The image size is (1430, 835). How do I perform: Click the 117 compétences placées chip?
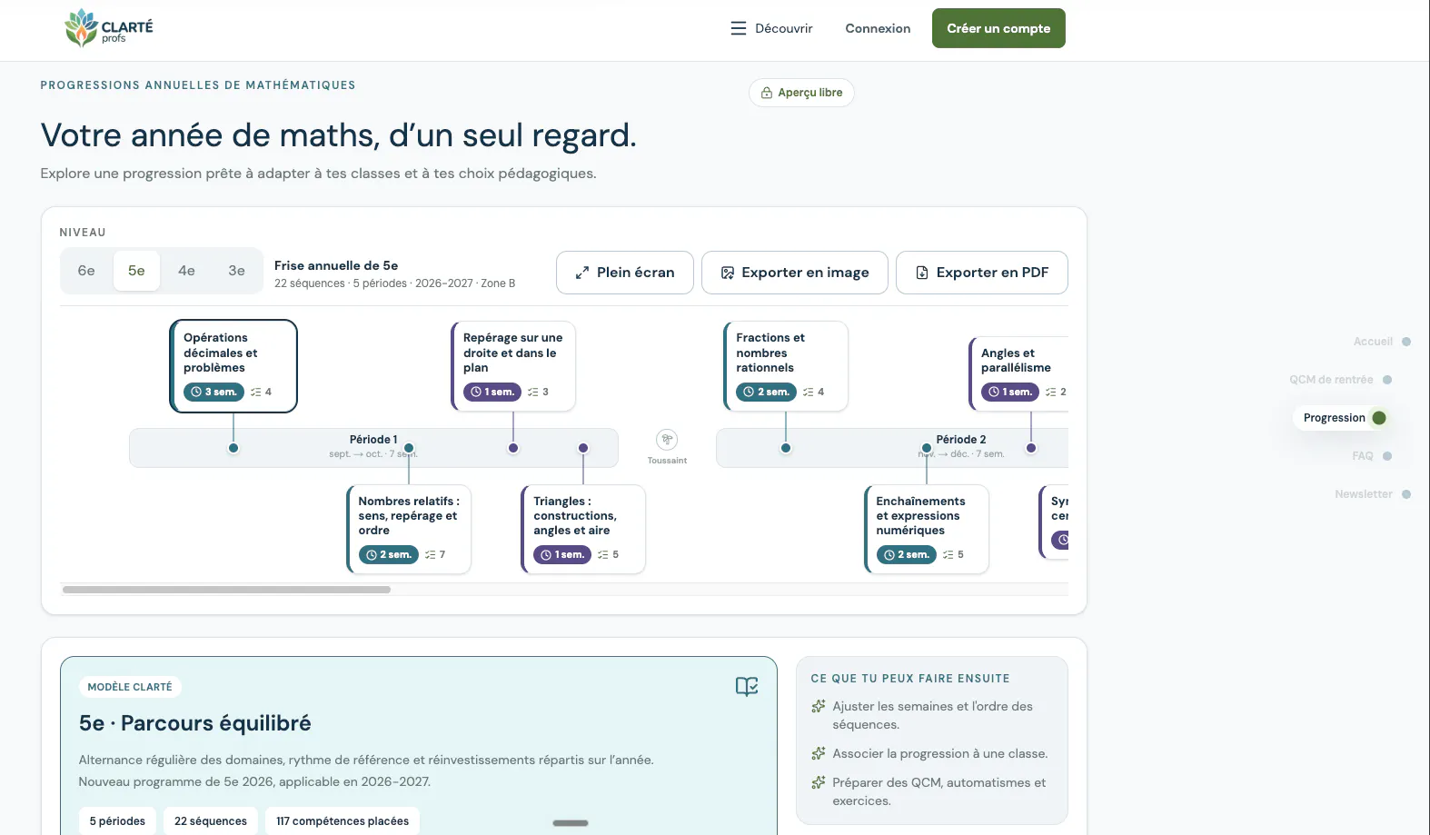coord(343,821)
